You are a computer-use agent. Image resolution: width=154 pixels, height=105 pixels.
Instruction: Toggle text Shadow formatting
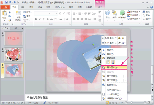48,19
